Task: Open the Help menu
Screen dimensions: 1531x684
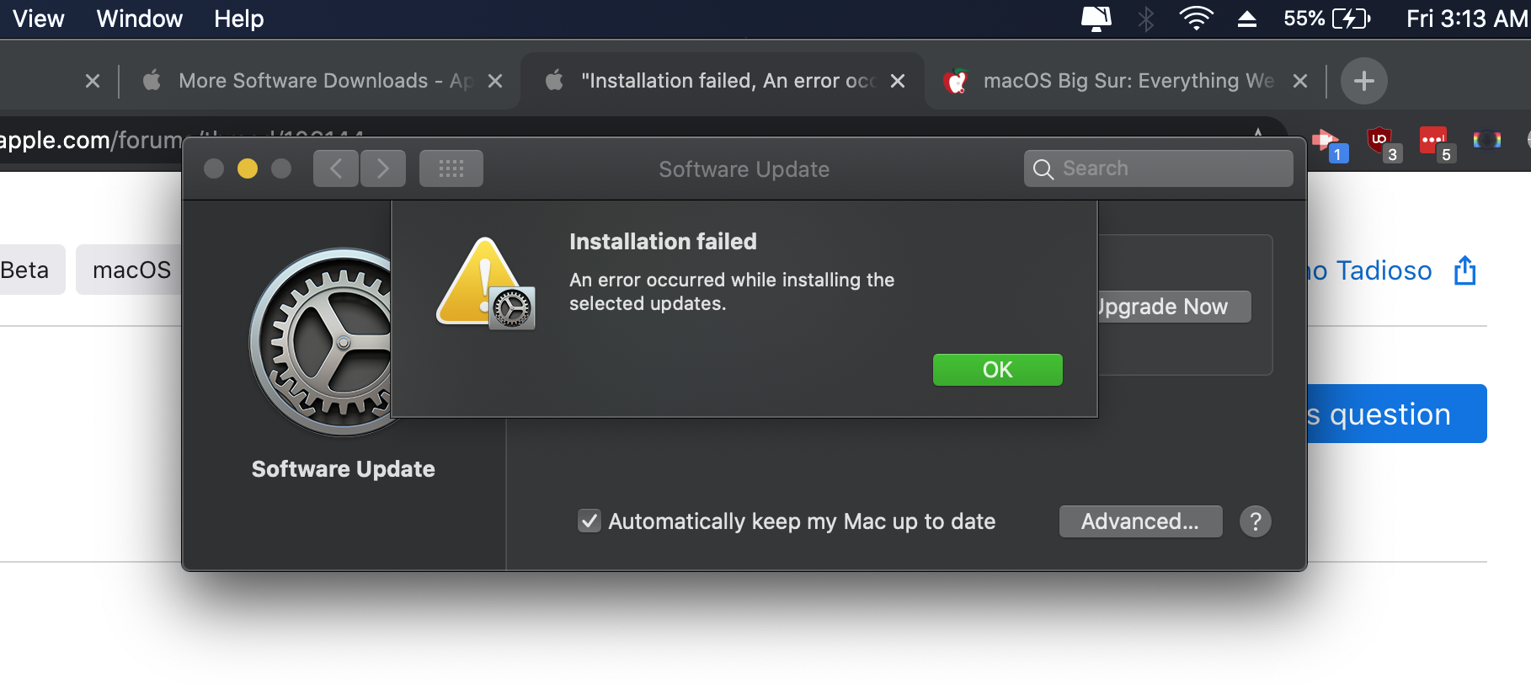Action: [238, 19]
